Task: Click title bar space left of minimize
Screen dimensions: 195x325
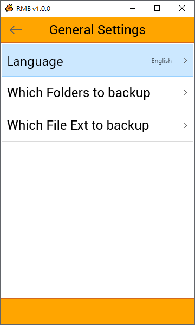Action: point(87,8)
